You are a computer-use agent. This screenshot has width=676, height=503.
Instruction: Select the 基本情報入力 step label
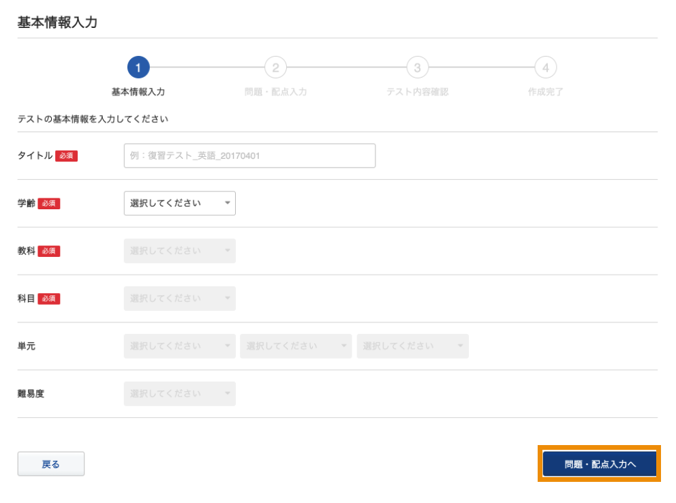pyautogui.click(x=138, y=92)
